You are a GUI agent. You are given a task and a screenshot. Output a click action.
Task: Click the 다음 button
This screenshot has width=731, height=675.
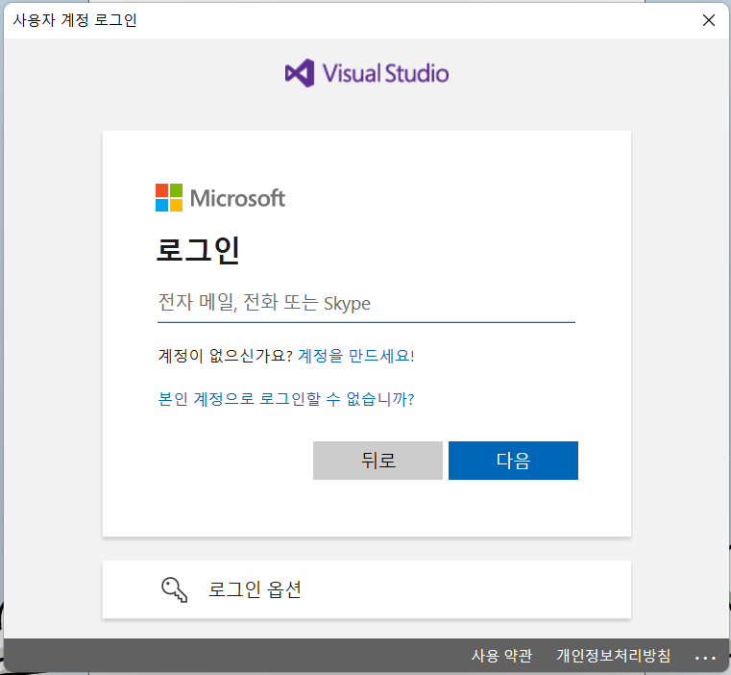513,461
